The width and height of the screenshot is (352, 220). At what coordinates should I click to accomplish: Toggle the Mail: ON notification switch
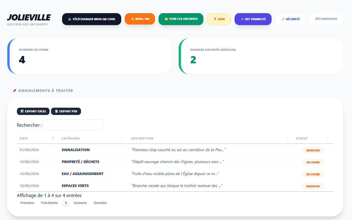pos(140,19)
